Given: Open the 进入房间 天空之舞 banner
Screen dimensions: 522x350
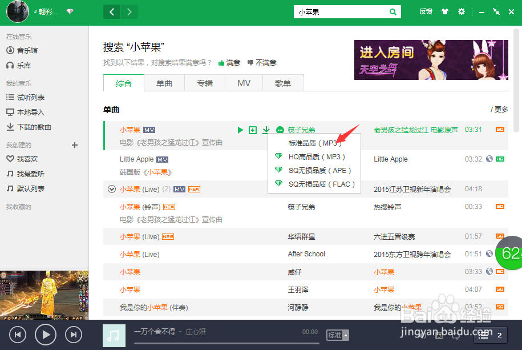Looking at the screenshot, I should (431, 60).
